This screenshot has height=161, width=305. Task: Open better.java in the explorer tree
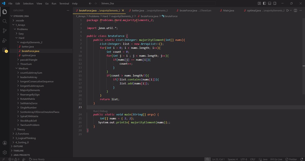coord(28,47)
